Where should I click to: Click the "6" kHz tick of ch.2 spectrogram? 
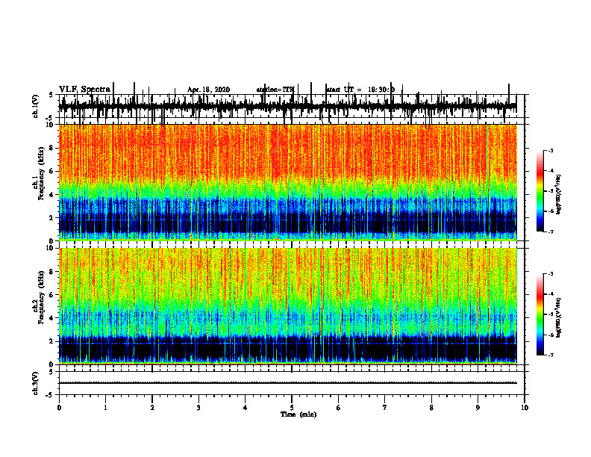(52, 295)
